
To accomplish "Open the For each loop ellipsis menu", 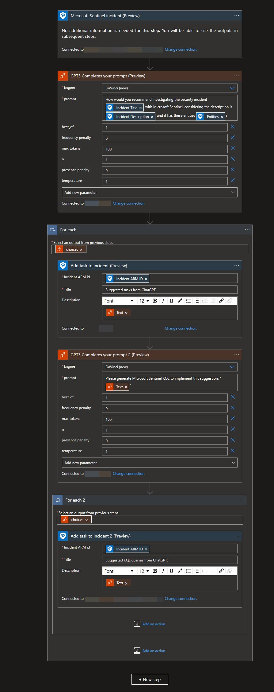I will (x=247, y=230).
